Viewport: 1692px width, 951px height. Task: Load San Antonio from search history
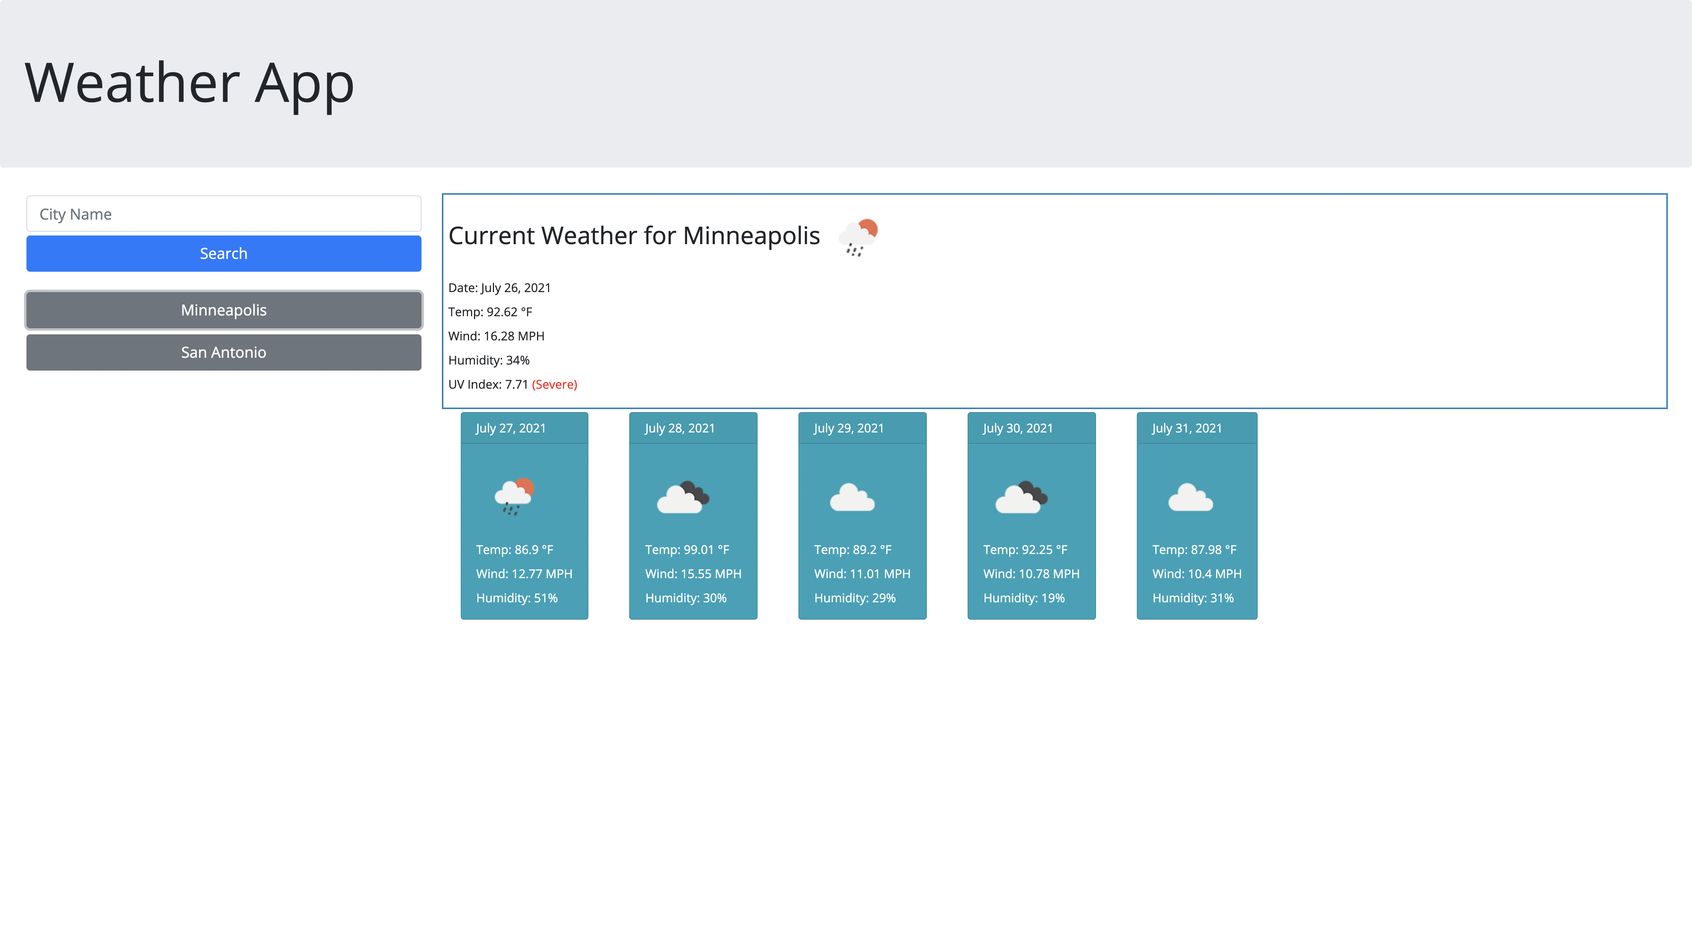coord(223,352)
